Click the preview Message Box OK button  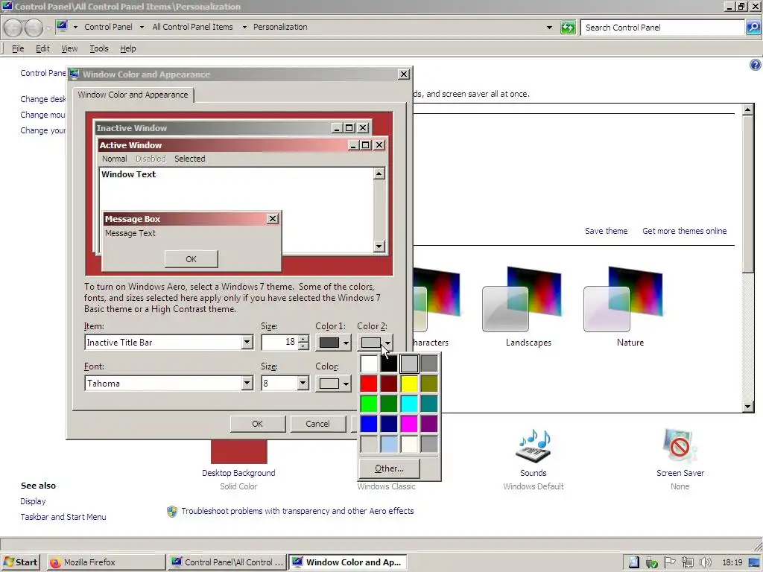pos(191,259)
